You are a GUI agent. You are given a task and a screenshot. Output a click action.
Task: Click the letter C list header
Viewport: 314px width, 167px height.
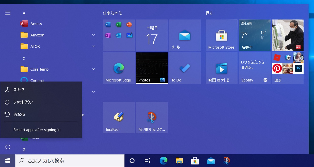pos(24,58)
